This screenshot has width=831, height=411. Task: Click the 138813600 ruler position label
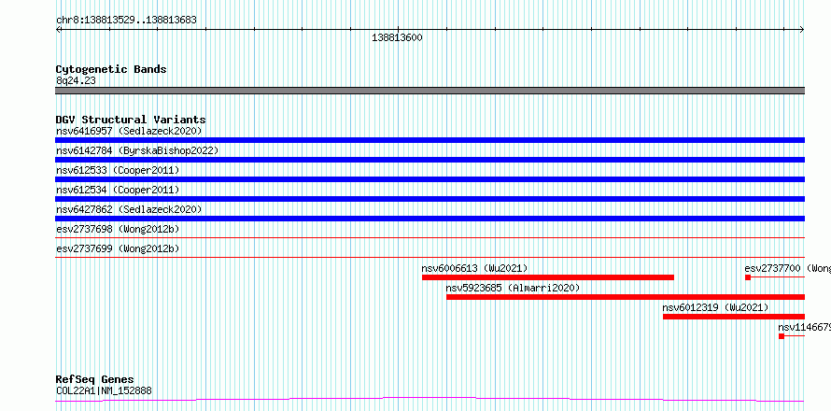pos(398,38)
